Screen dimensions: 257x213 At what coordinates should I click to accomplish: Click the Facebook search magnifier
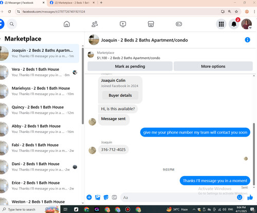(12, 24)
